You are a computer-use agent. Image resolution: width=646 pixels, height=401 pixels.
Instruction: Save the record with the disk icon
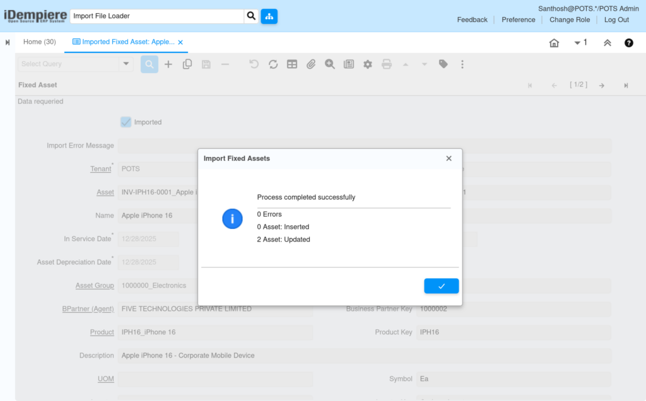206,64
